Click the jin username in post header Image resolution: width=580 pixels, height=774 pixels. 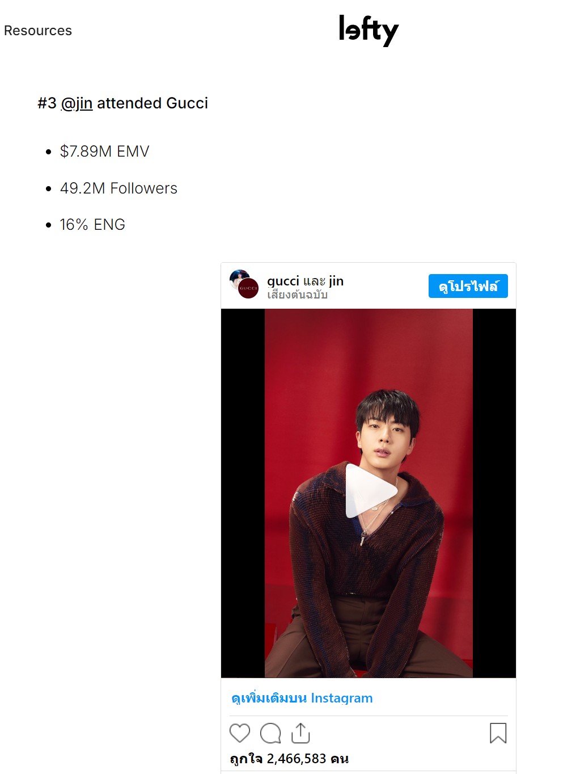[336, 281]
